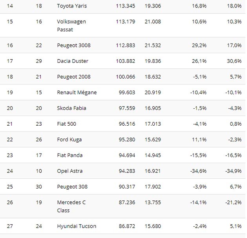Select the Hyundai Tucson cell
Screen dimensions: 247x238
click(x=77, y=226)
